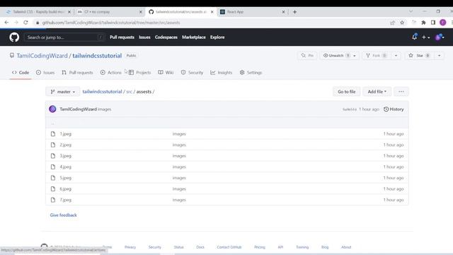The image size is (453, 255).
Task: Open the 3.jpeg file
Action: 66,156
